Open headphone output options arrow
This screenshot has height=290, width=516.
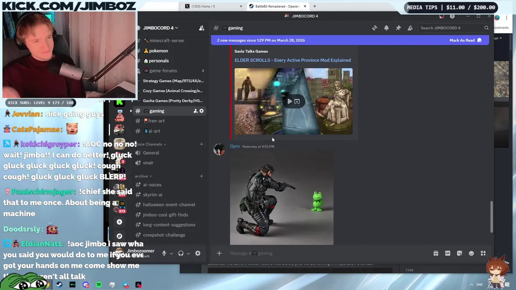point(188,254)
